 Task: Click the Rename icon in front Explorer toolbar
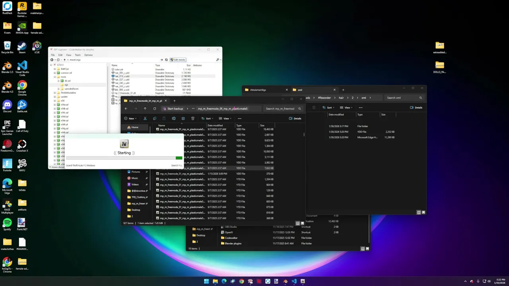[x=174, y=118]
